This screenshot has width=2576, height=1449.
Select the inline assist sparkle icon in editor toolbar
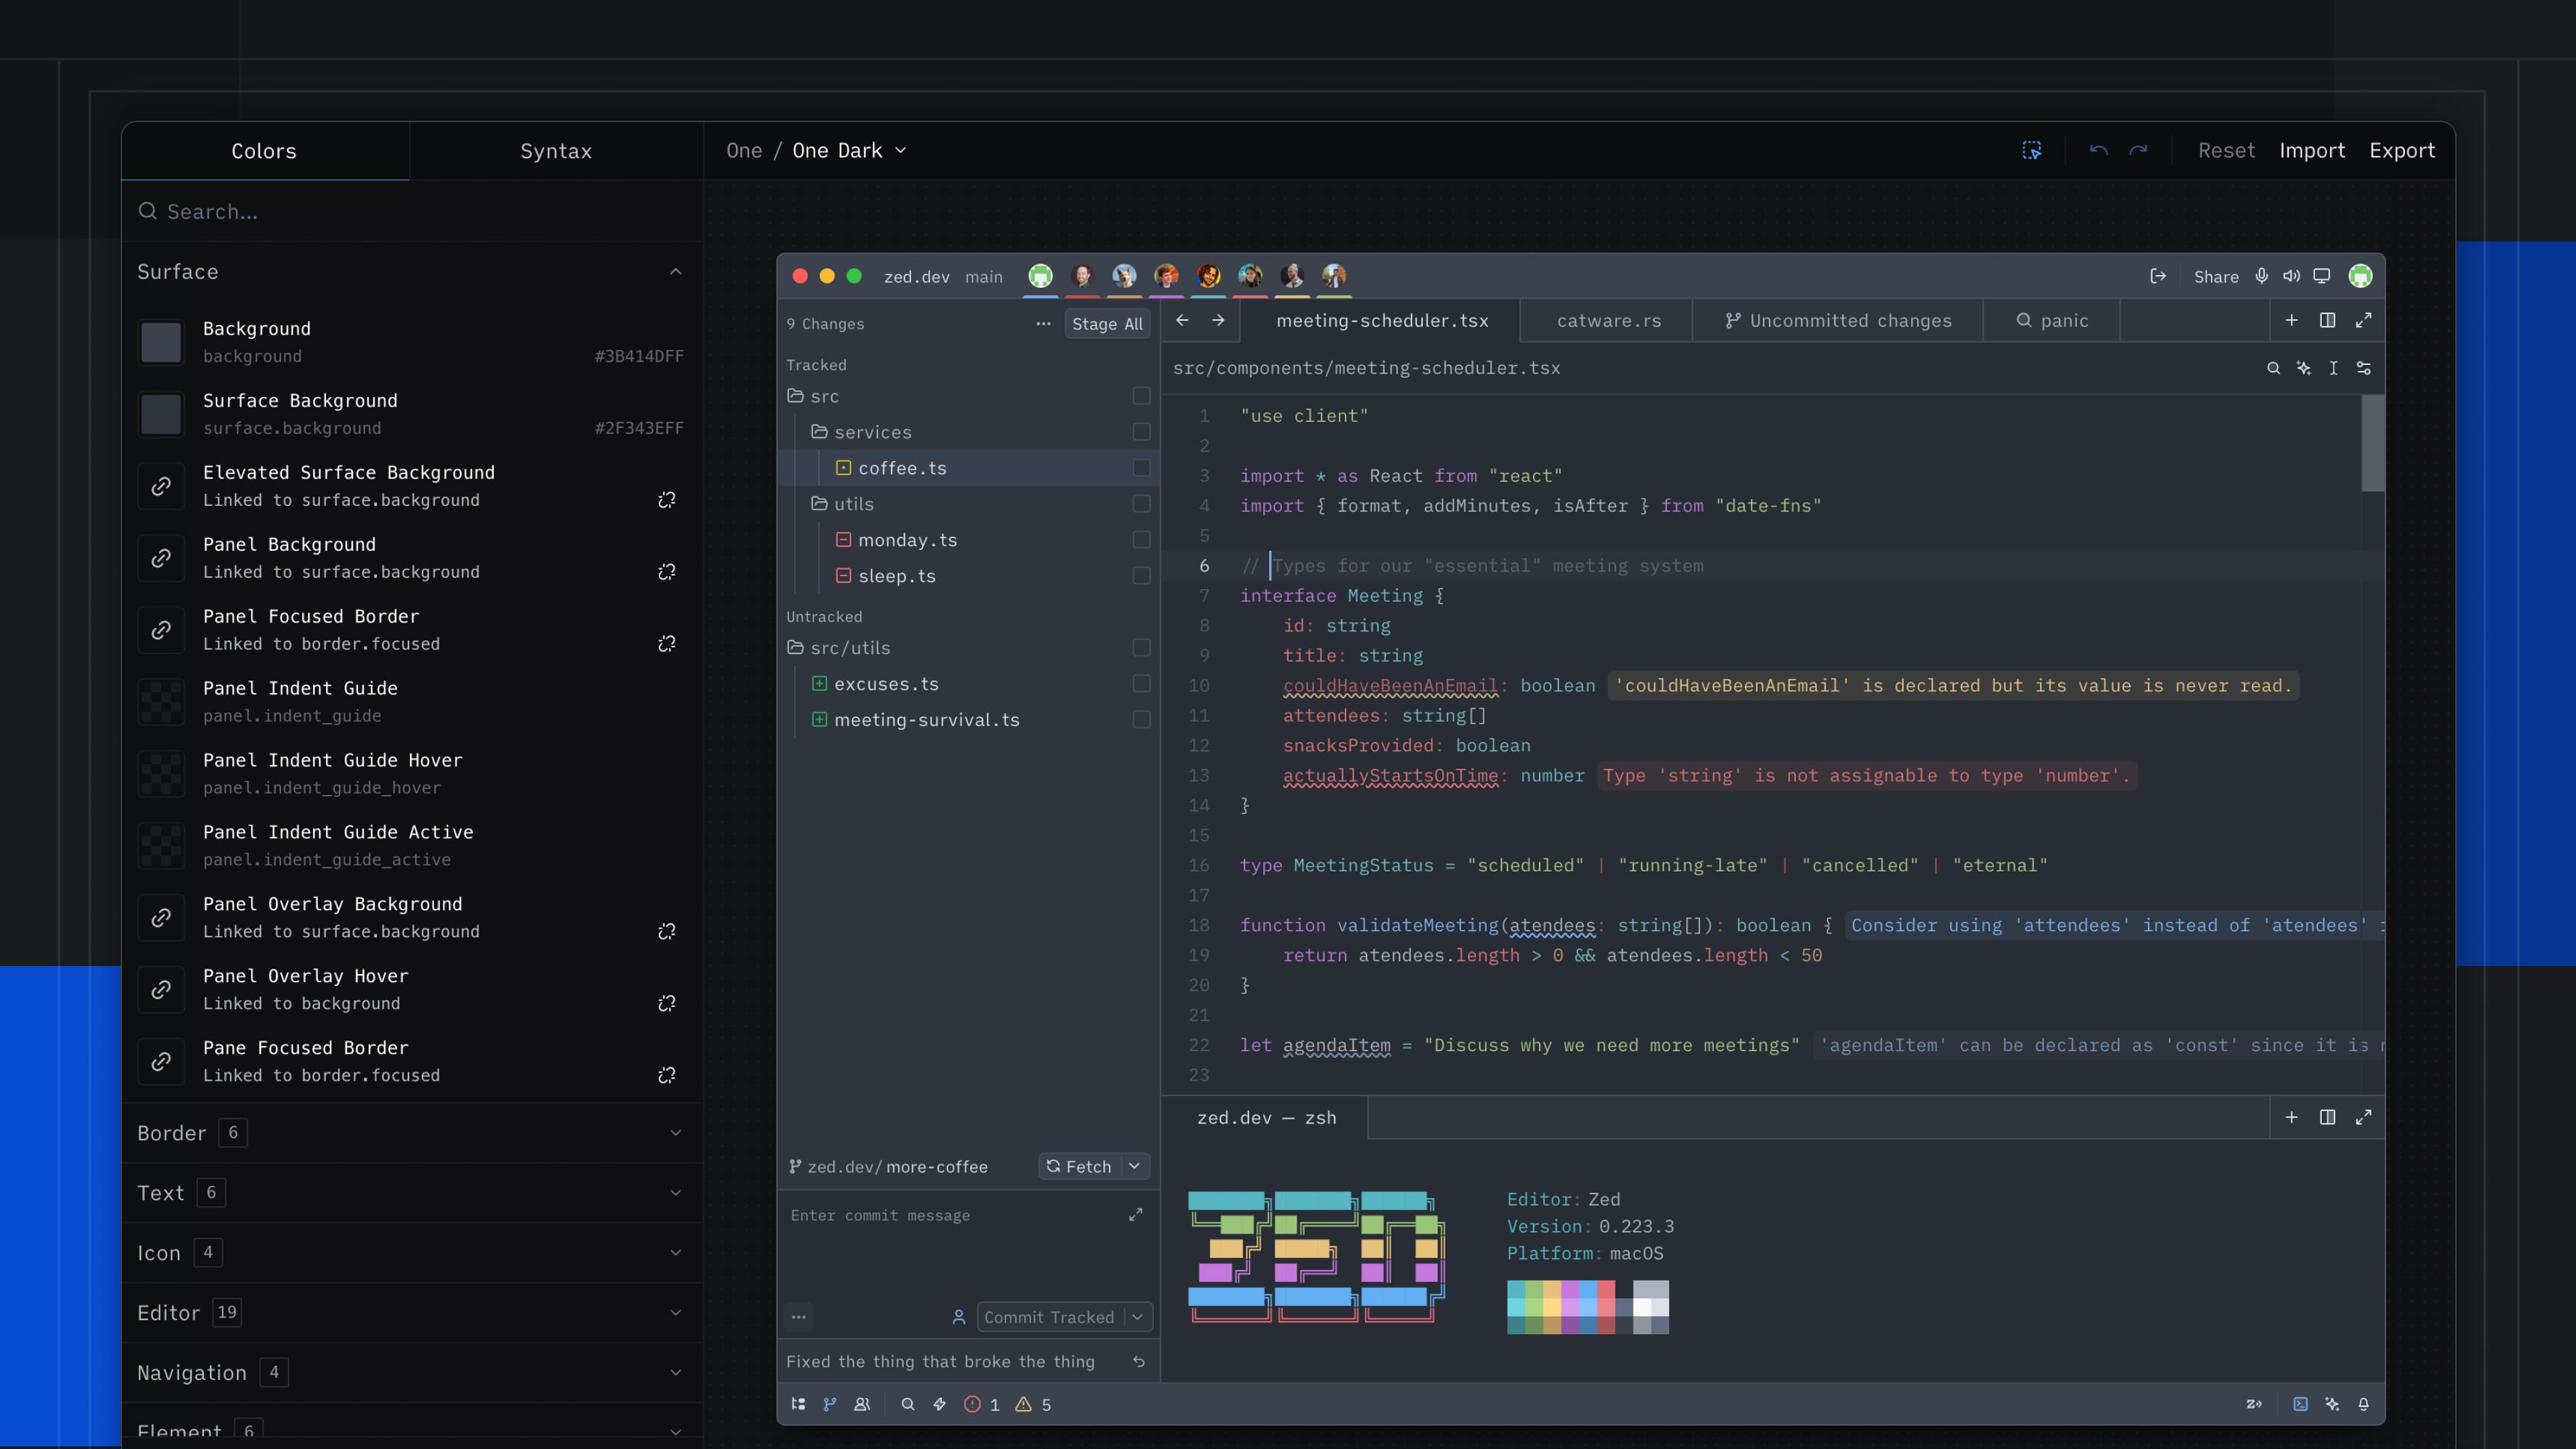pyautogui.click(x=2304, y=368)
